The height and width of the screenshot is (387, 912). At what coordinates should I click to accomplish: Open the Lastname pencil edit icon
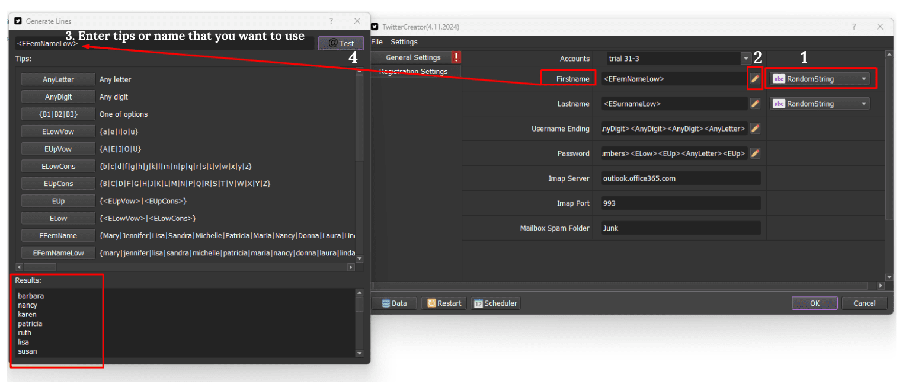(x=755, y=104)
